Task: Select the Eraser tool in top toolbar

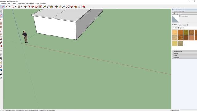Action: [3, 7]
